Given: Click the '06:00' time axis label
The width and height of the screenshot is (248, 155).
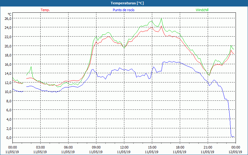Looking at the screenshot, I should pyautogui.click(x=68, y=147).
